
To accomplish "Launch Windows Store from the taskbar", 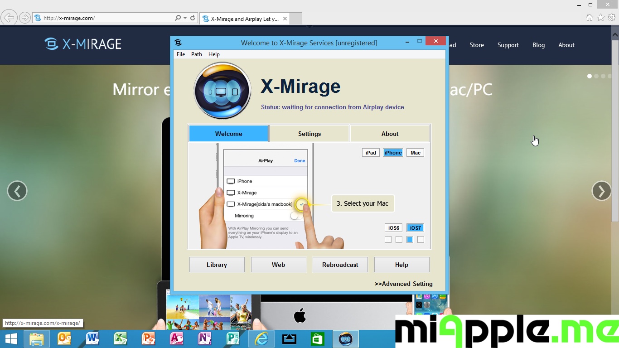I will click(x=317, y=339).
